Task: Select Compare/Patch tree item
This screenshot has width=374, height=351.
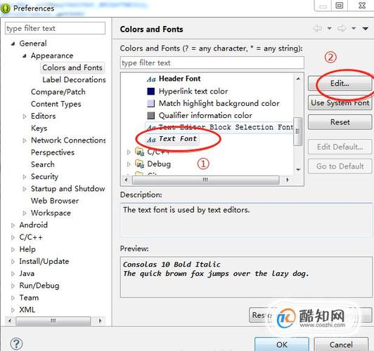Action: [58, 92]
